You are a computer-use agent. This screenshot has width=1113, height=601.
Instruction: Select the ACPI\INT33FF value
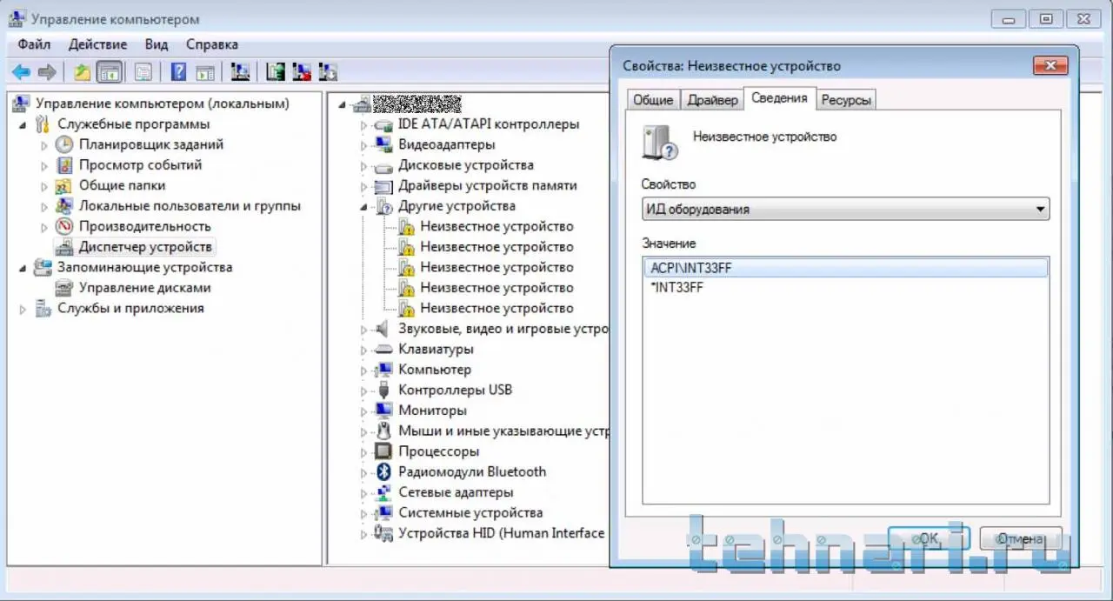coord(845,268)
